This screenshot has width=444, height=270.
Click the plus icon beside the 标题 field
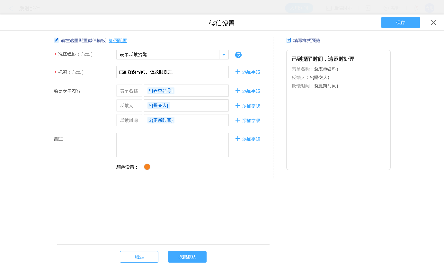tap(238, 72)
